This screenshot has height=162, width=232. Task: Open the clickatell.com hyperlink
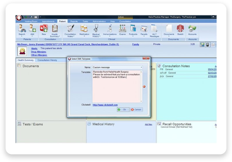click(x=105, y=105)
